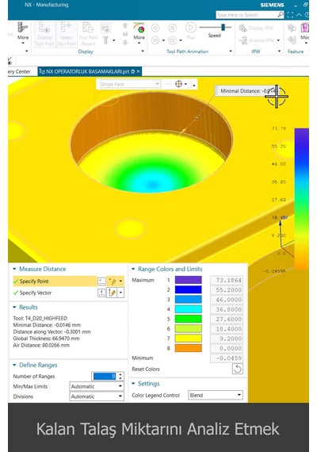This screenshot has width=317, height=452.
Task: Select the Specify Point row
Action: (x=55, y=282)
